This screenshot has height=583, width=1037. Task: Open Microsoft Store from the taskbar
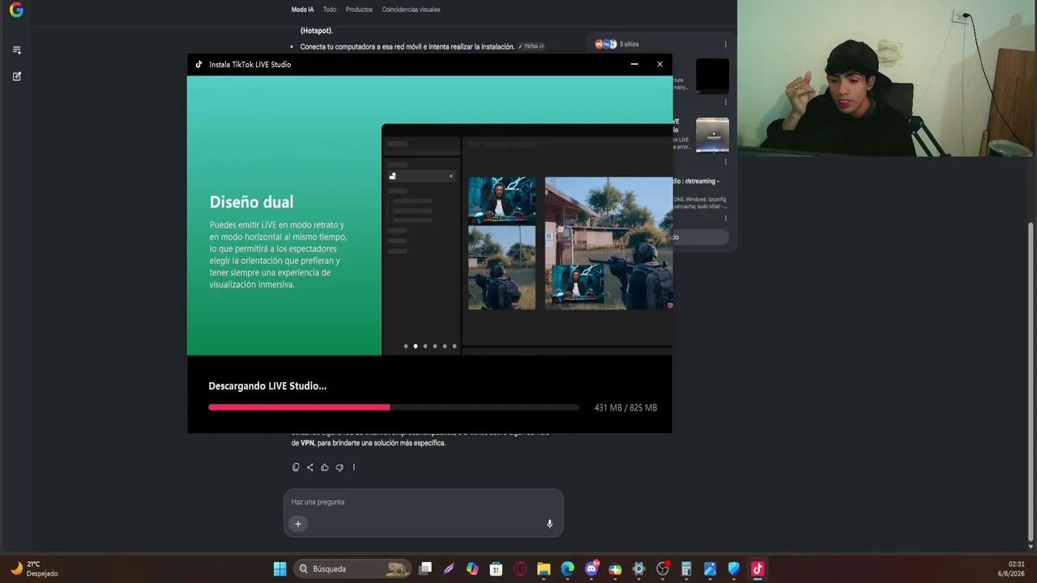pos(496,569)
